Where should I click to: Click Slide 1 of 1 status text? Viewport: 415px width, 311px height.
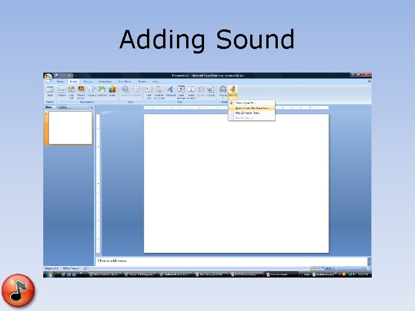coord(51,268)
